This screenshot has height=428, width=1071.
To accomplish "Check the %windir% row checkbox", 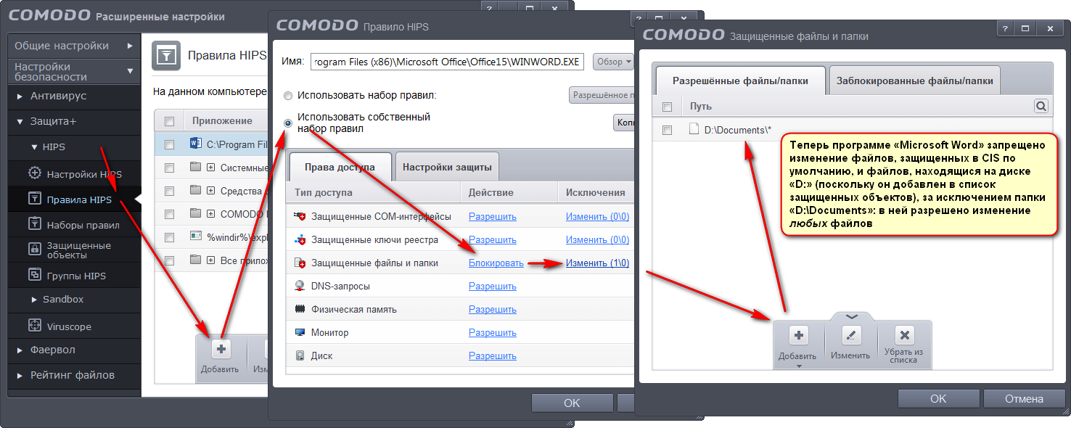I will pyautogui.click(x=169, y=236).
